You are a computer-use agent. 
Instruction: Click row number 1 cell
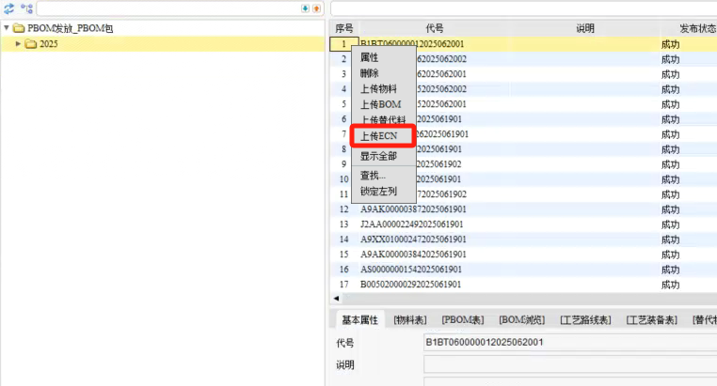(343, 44)
